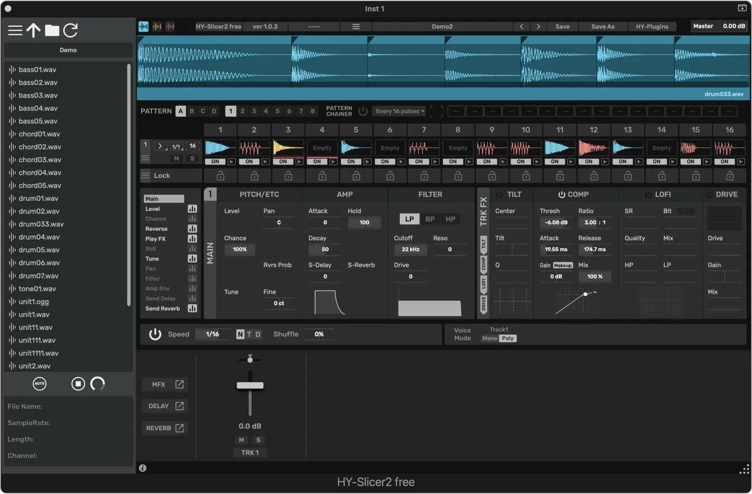Open preset menu hamburger icon
752x494 pixels.
click(x=356, y=26)
